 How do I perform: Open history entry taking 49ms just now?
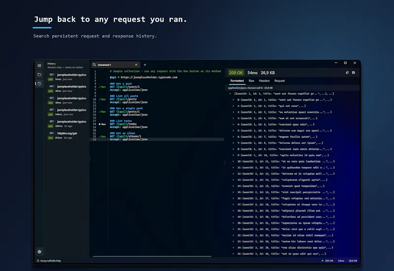67,89
